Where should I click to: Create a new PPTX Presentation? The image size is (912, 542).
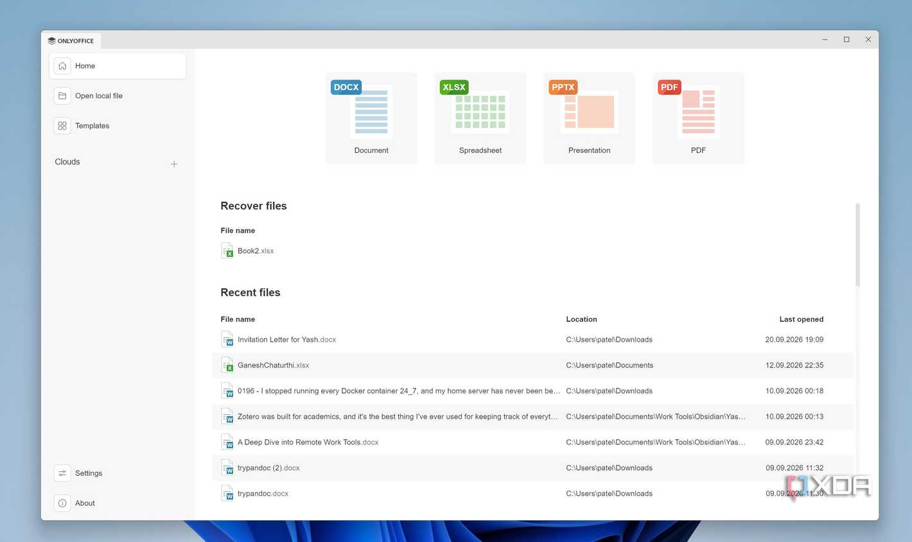click(589, 118)
